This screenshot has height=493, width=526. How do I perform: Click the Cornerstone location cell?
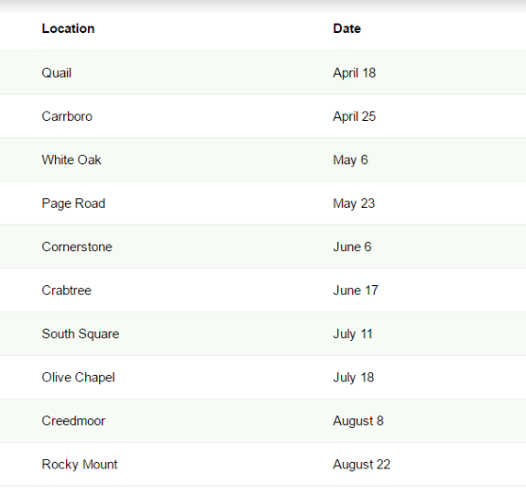(77, 247)
